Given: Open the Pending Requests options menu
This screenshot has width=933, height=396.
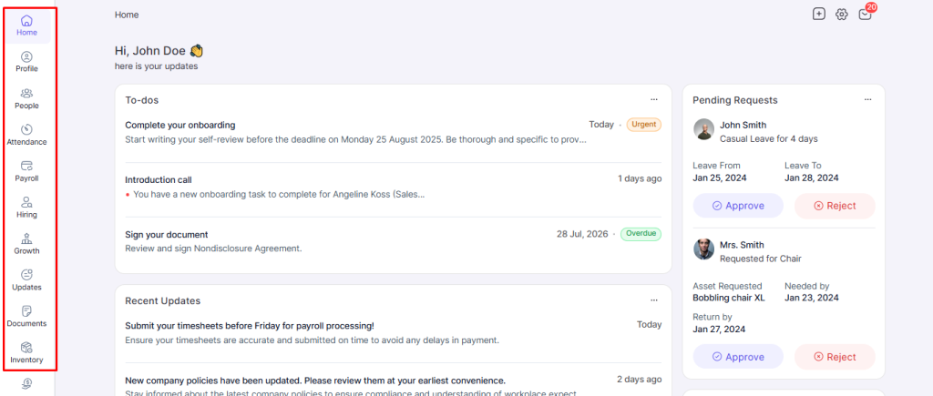Looking at the screenshot, I should [x=868, y=100].
